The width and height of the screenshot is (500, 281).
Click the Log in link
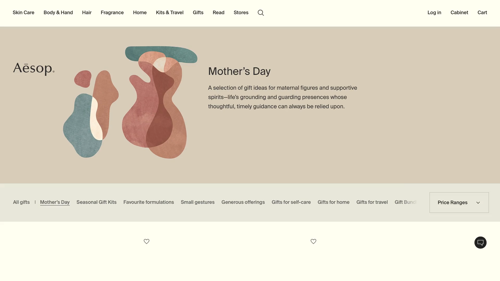pos(434,12)
